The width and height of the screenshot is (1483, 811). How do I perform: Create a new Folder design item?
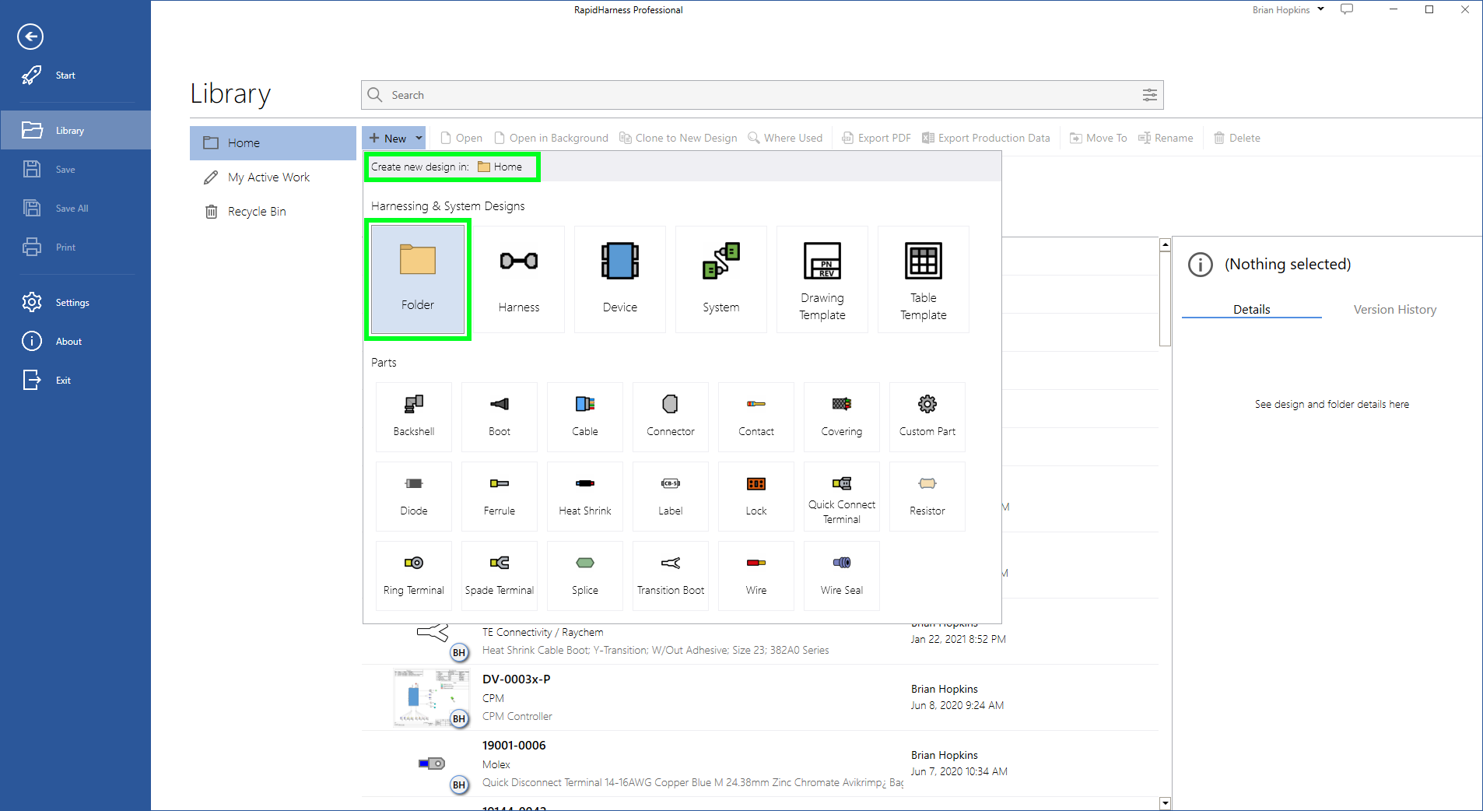pos(418,279)
